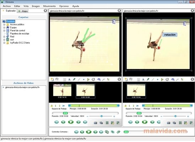This screenshot has width=195, height=142.
Task: Switch to the Atajos tab
Action: coord(23,11)
